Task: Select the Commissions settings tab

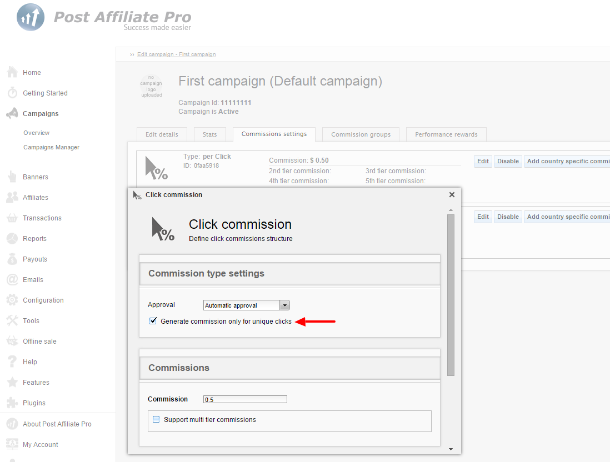Action: pyautogui.click(x=274, y=134)
